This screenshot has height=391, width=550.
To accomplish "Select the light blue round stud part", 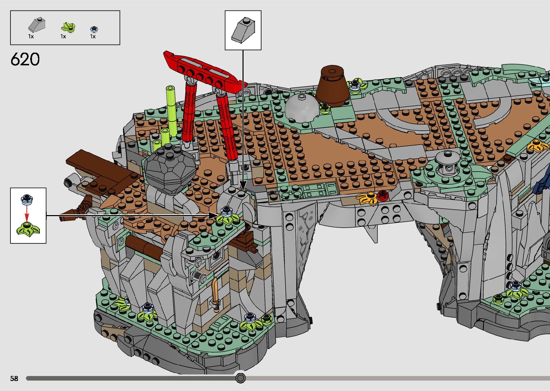I will tap(94, 29).
